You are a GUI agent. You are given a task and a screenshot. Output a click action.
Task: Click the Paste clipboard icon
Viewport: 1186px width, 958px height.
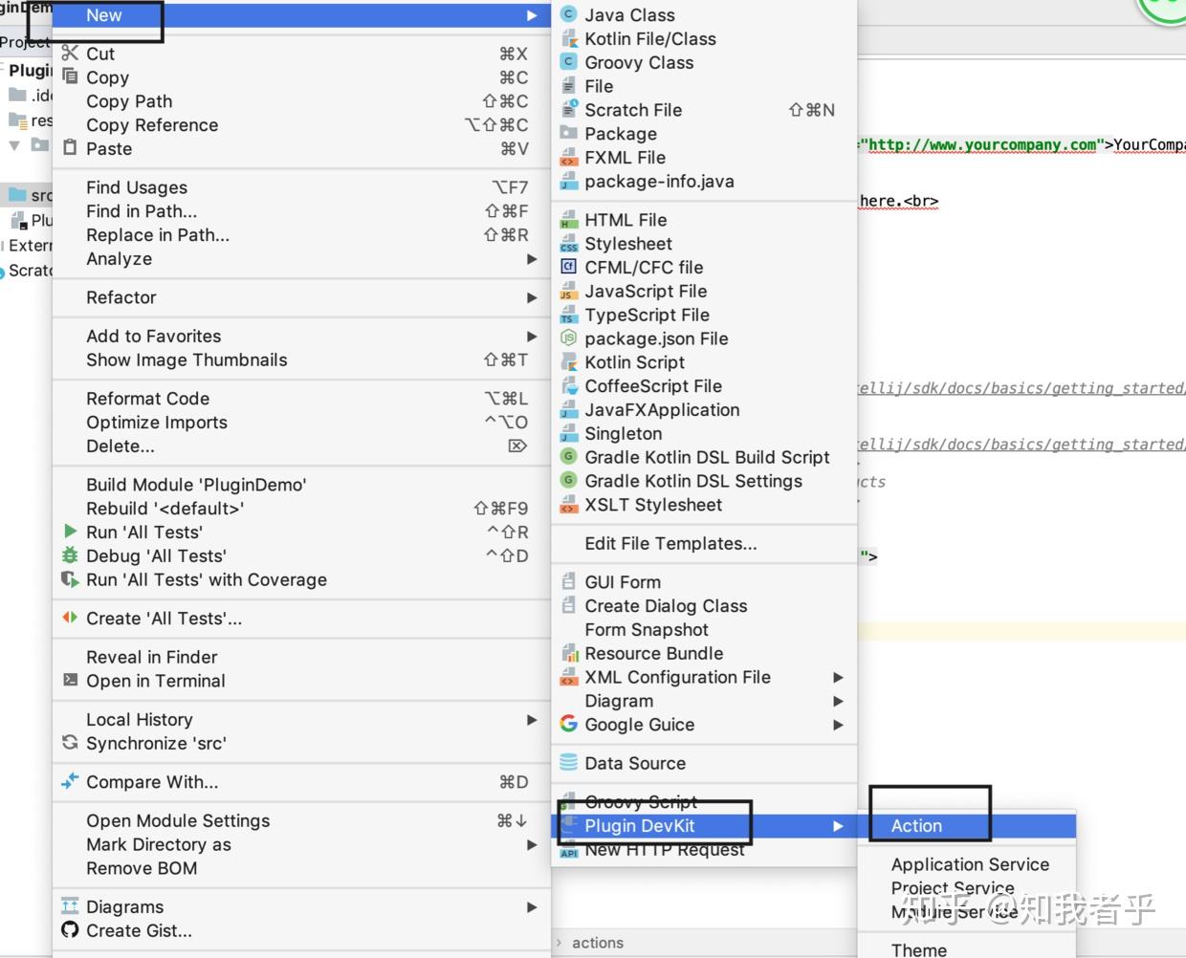[70, 148]
